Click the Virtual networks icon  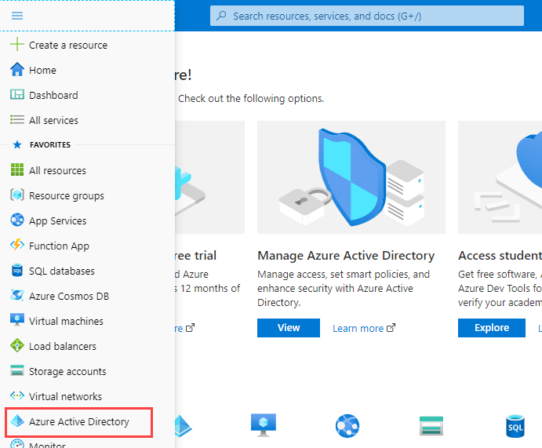click(x=17, y=395)
